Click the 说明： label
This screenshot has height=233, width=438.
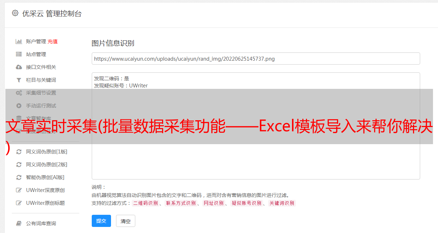[x=99, y=187]
